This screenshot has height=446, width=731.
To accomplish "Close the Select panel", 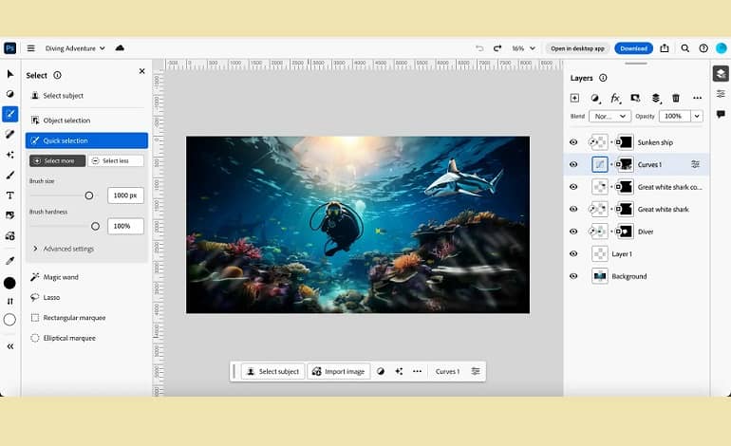I will tap(142, 71).
